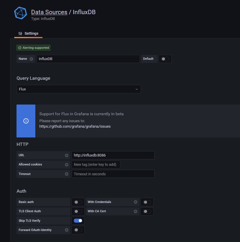240x242 pixels.
Task: Click the "HTTP" section heading
Action: click(23, 144)
